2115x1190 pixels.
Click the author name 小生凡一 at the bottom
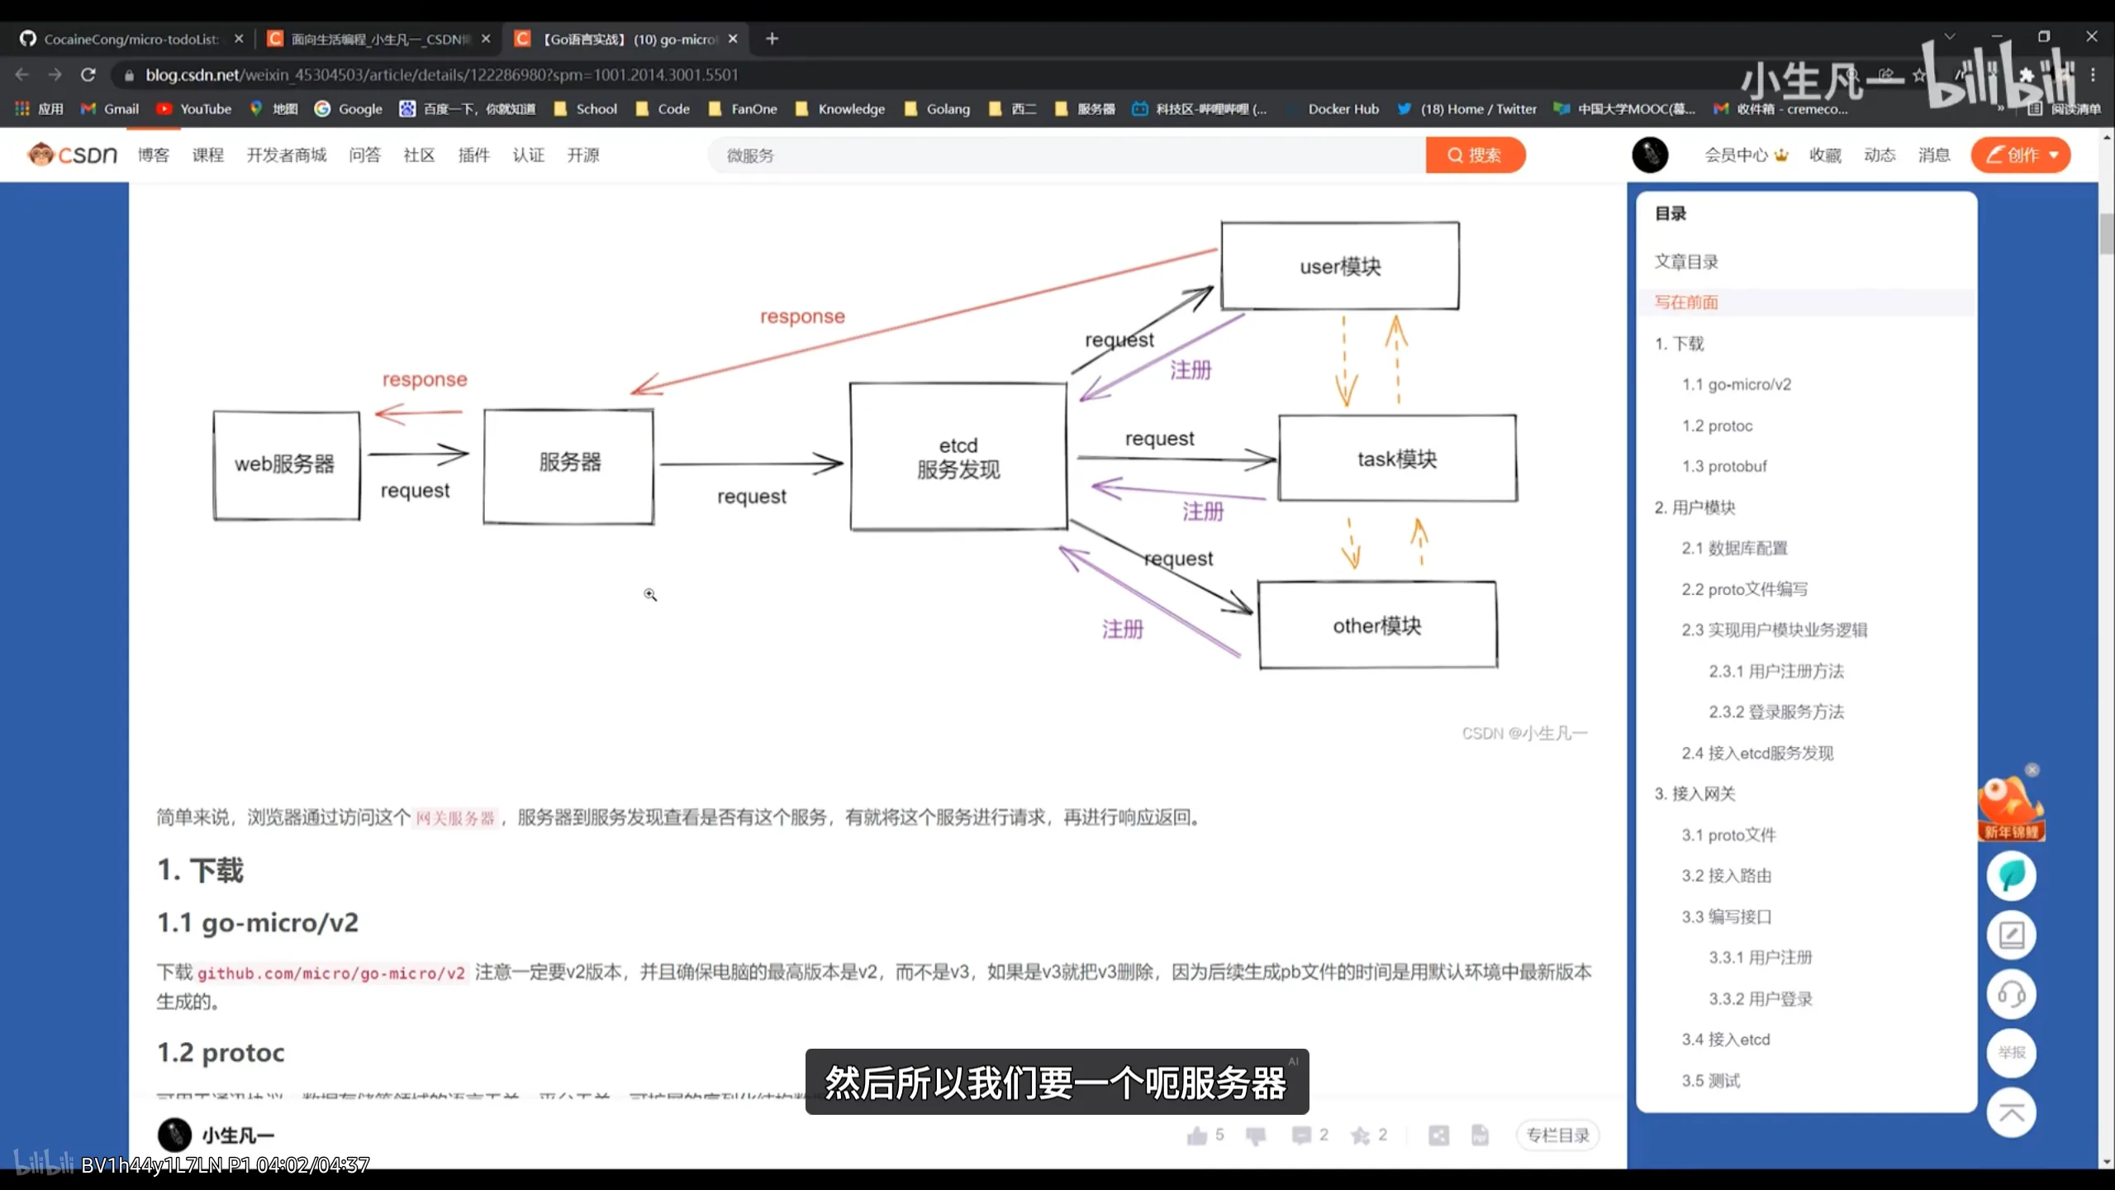pos(238,1135)
